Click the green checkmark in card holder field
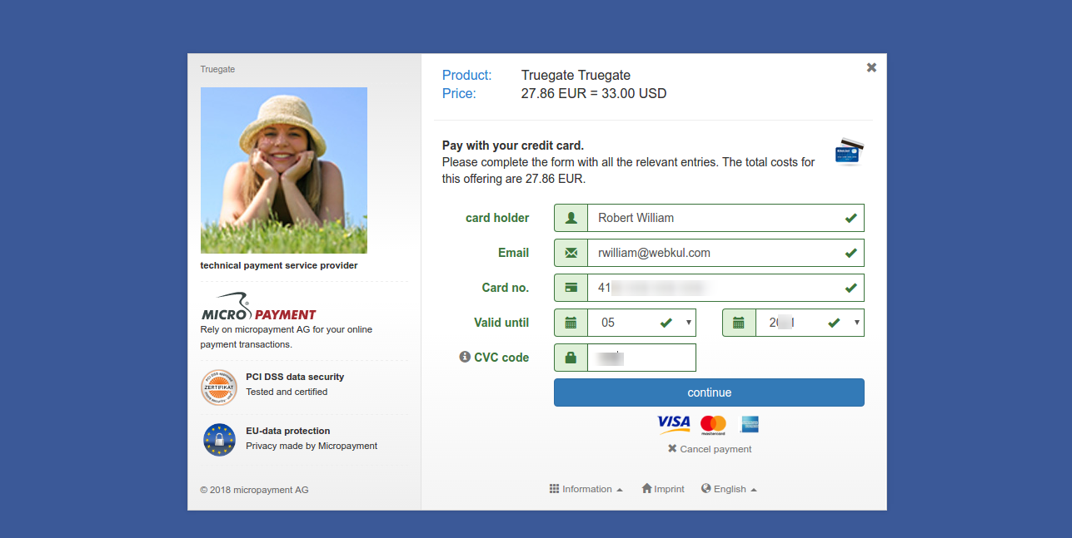Viewport: 1072px width, 538px height. 850,218
